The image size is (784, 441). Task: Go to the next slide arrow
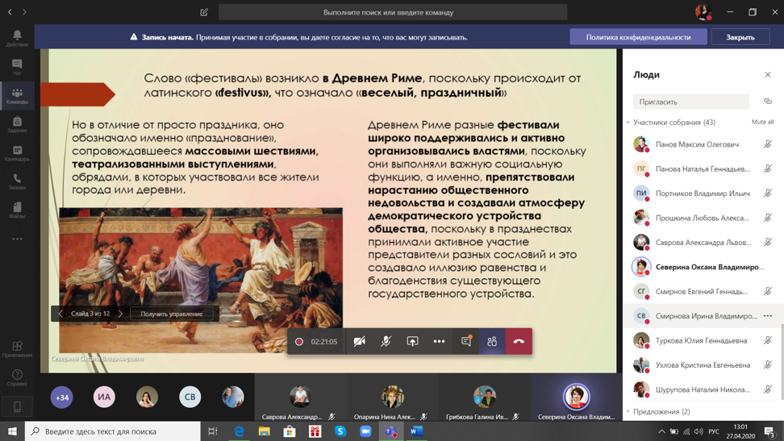(120, 314)
